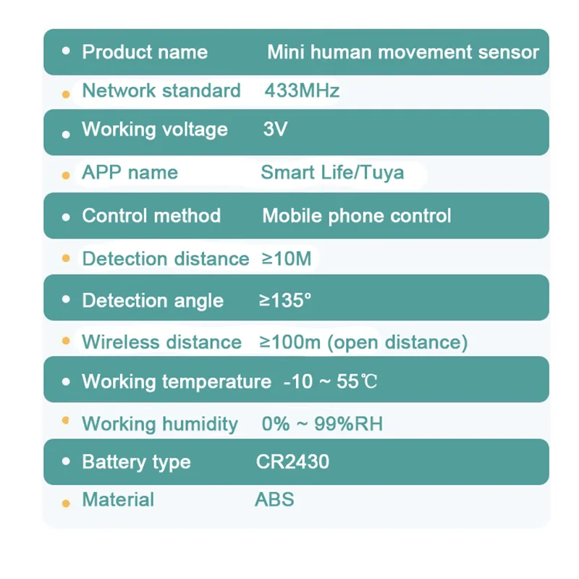Click the 'Mobile phone control' value
The width and height of the screenshot is (579, 579).
356,216
